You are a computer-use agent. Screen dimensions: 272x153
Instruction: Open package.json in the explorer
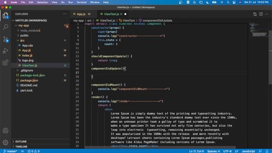pos(29,80)
